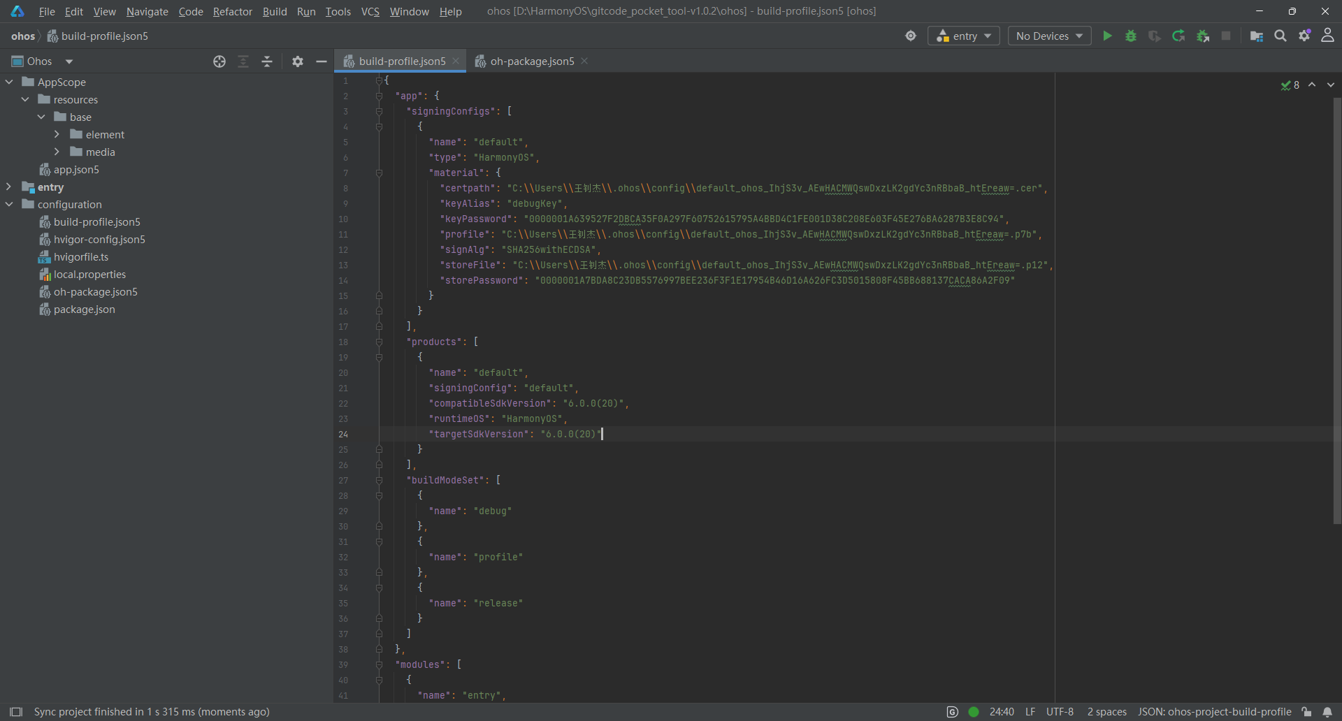This screenshot has height=721, width=1342.
Task: Close the build-profile.json5 tab
Action: [456, 61]
